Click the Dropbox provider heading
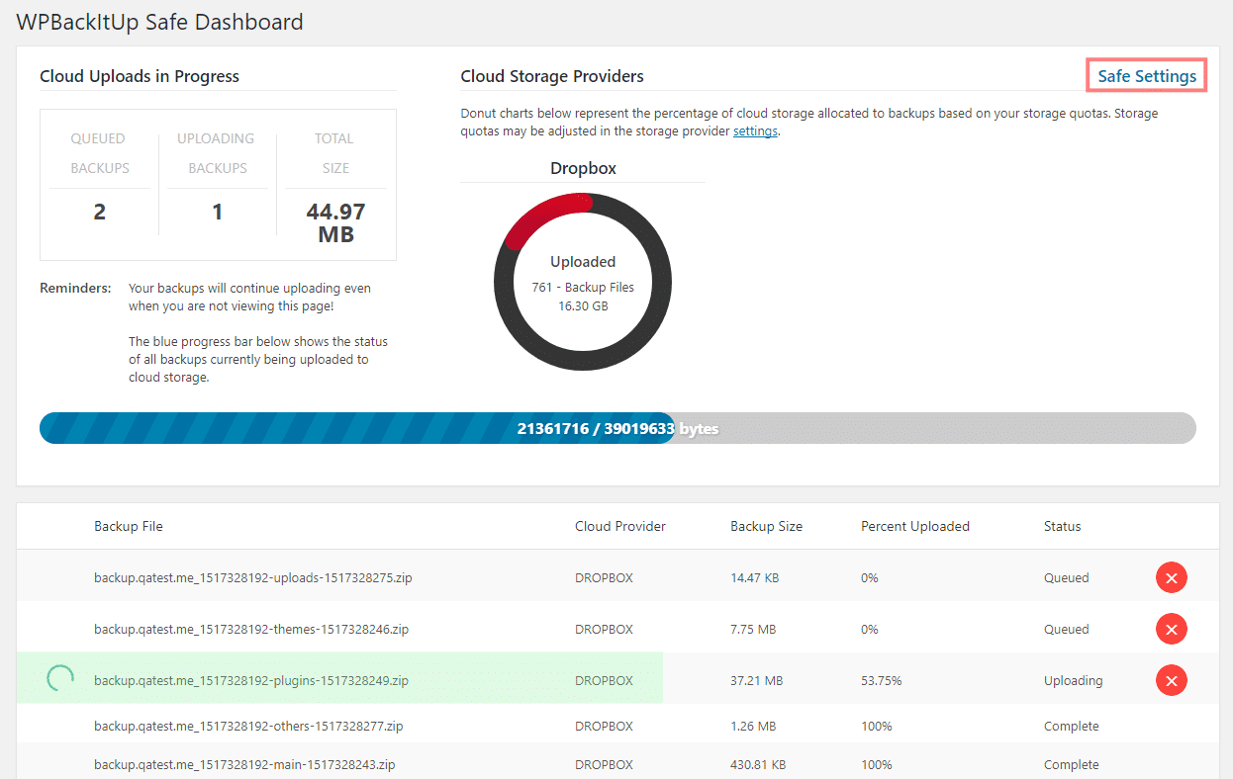 (x=583, y=168)
